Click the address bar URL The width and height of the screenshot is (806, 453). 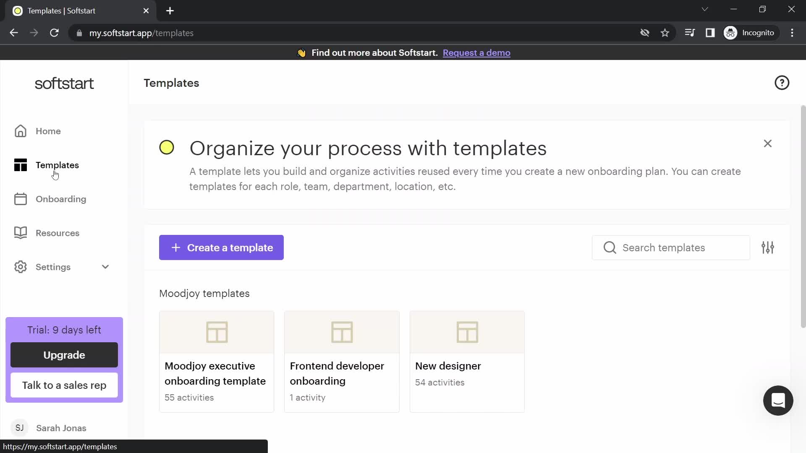pos(141,33)
